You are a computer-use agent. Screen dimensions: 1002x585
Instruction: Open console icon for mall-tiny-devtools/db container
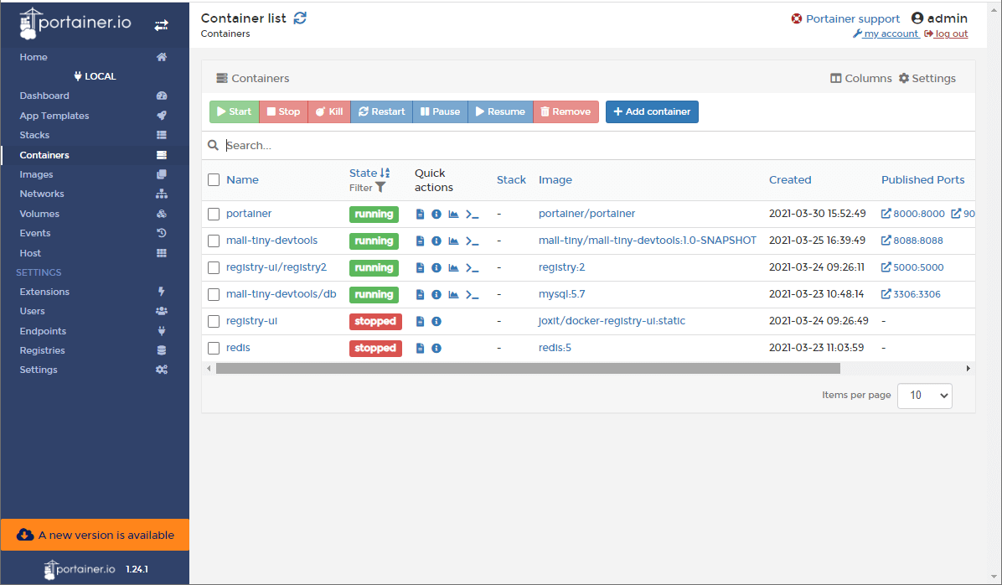pos(472,295)
